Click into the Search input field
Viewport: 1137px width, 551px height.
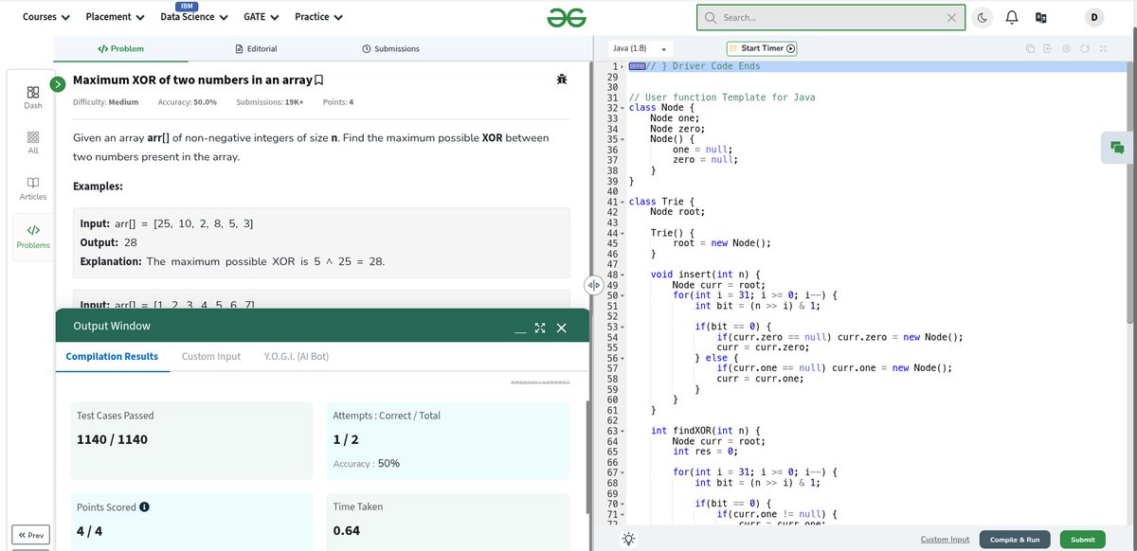[831, 17]
